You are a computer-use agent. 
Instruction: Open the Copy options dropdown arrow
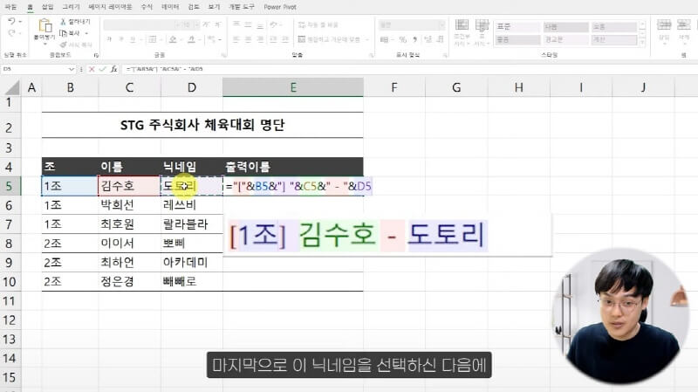point(86,33)
